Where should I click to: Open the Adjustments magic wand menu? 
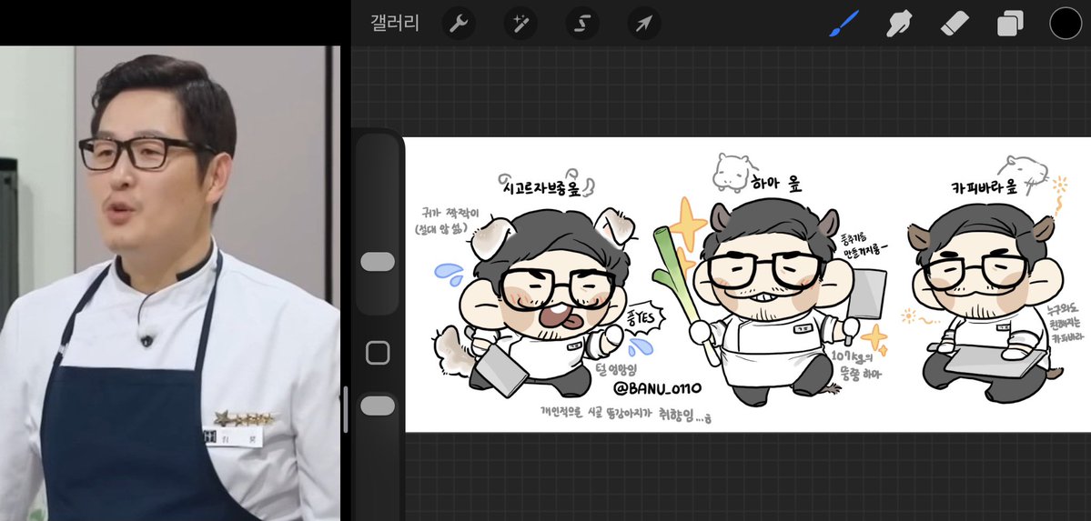coord(520,25)
